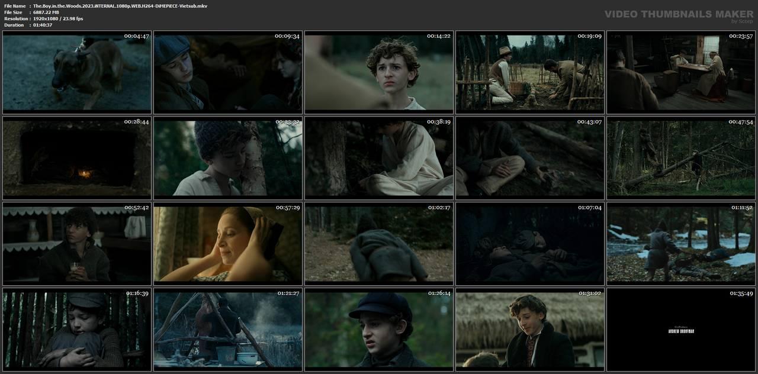Click the fireplace frame at 00:28:44
Image resolution: width=758 pixels, height=374 pixels.
click(77, 158)
